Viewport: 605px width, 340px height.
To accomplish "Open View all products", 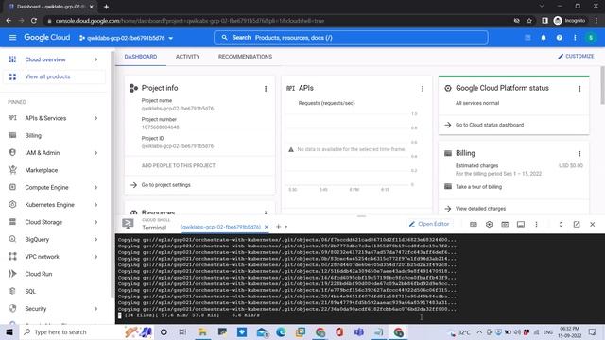I will (53, 76).
